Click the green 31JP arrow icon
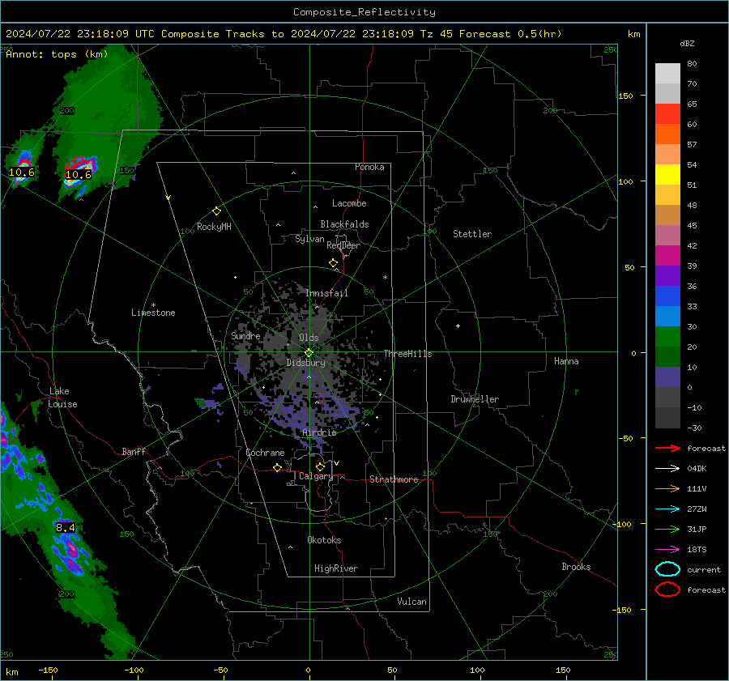This screenshot has width=729, height=681. point(667,529)
